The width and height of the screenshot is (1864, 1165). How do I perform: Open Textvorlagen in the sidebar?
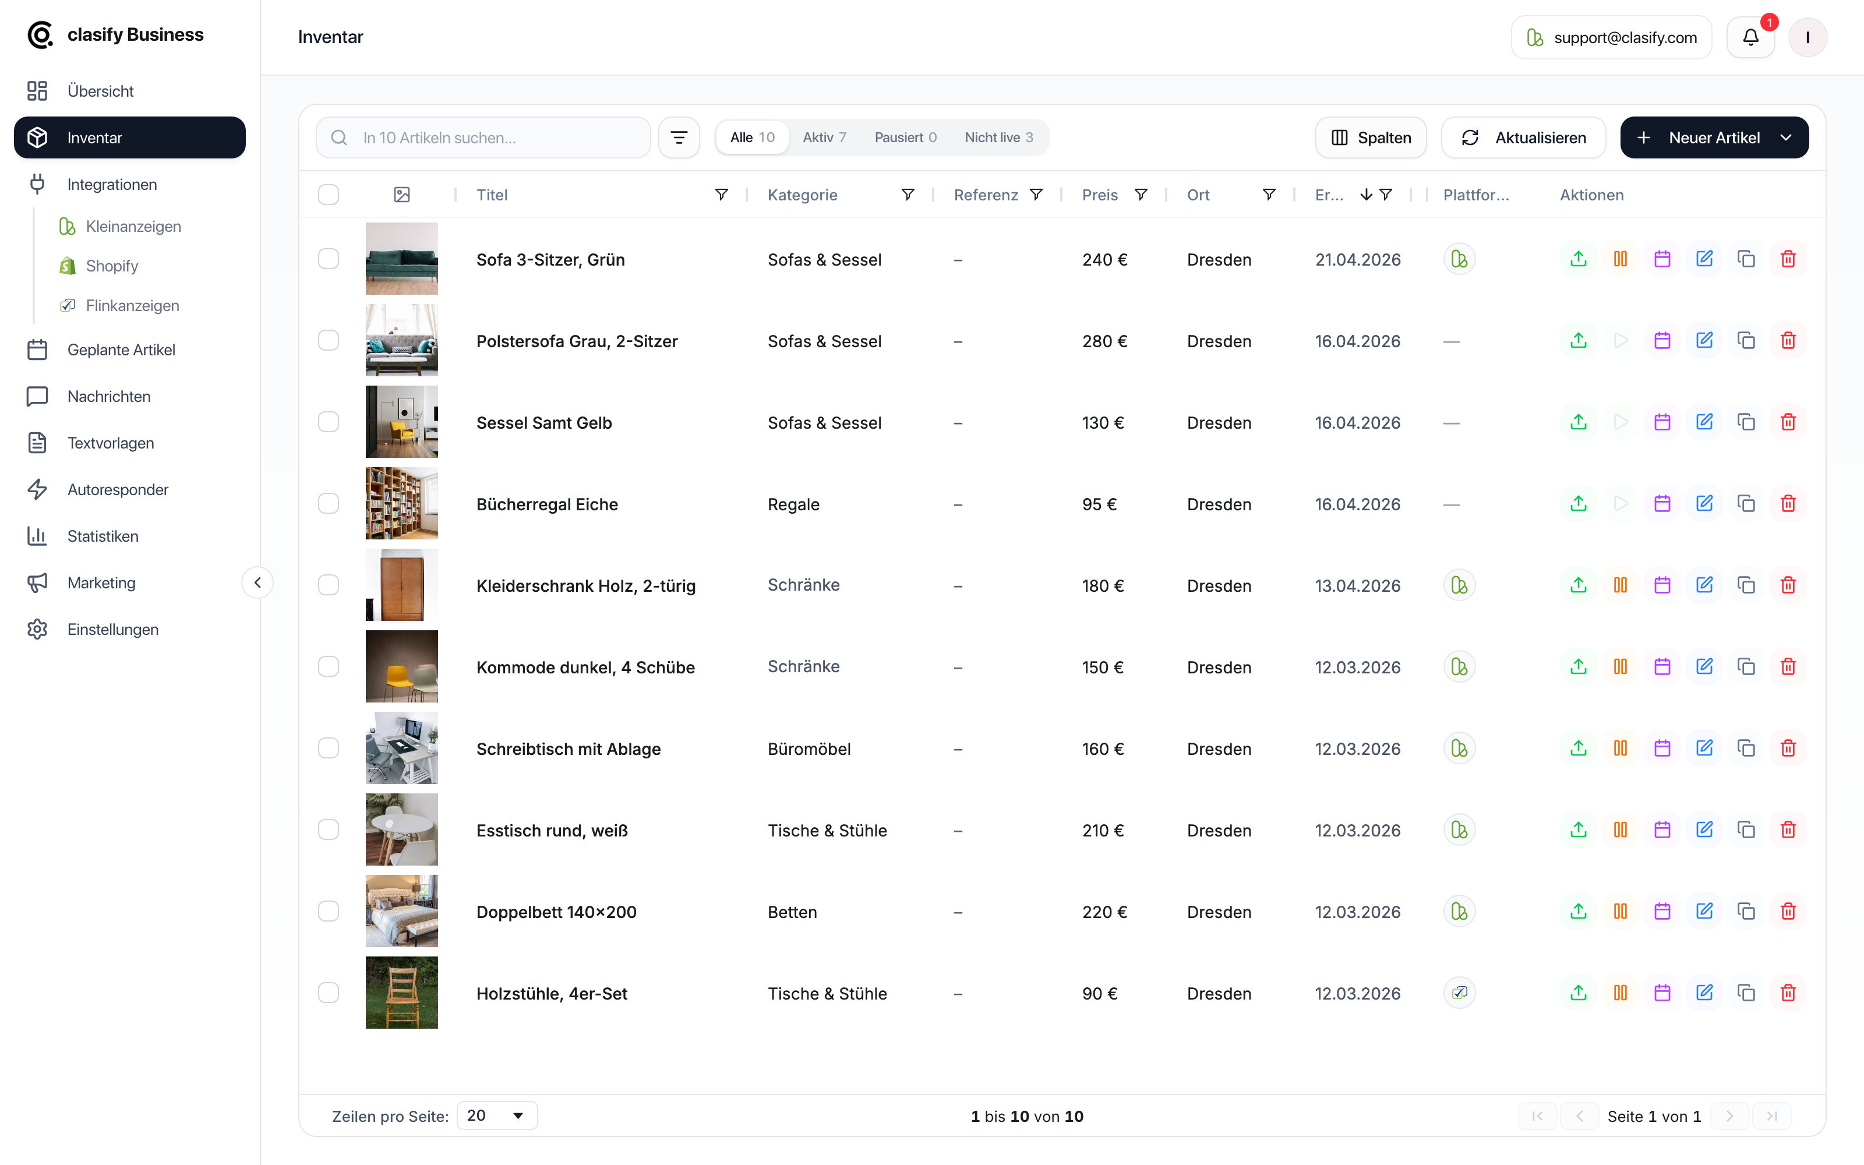point(129,443)
